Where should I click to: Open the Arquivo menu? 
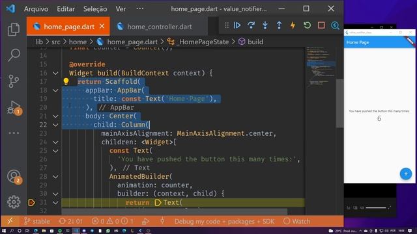coord(36,8)
